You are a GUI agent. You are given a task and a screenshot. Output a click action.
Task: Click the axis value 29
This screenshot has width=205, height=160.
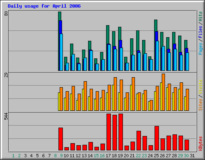coord(6,75)
